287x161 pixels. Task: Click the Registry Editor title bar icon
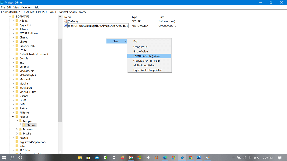pyautogui.click(x=2, y=3)
